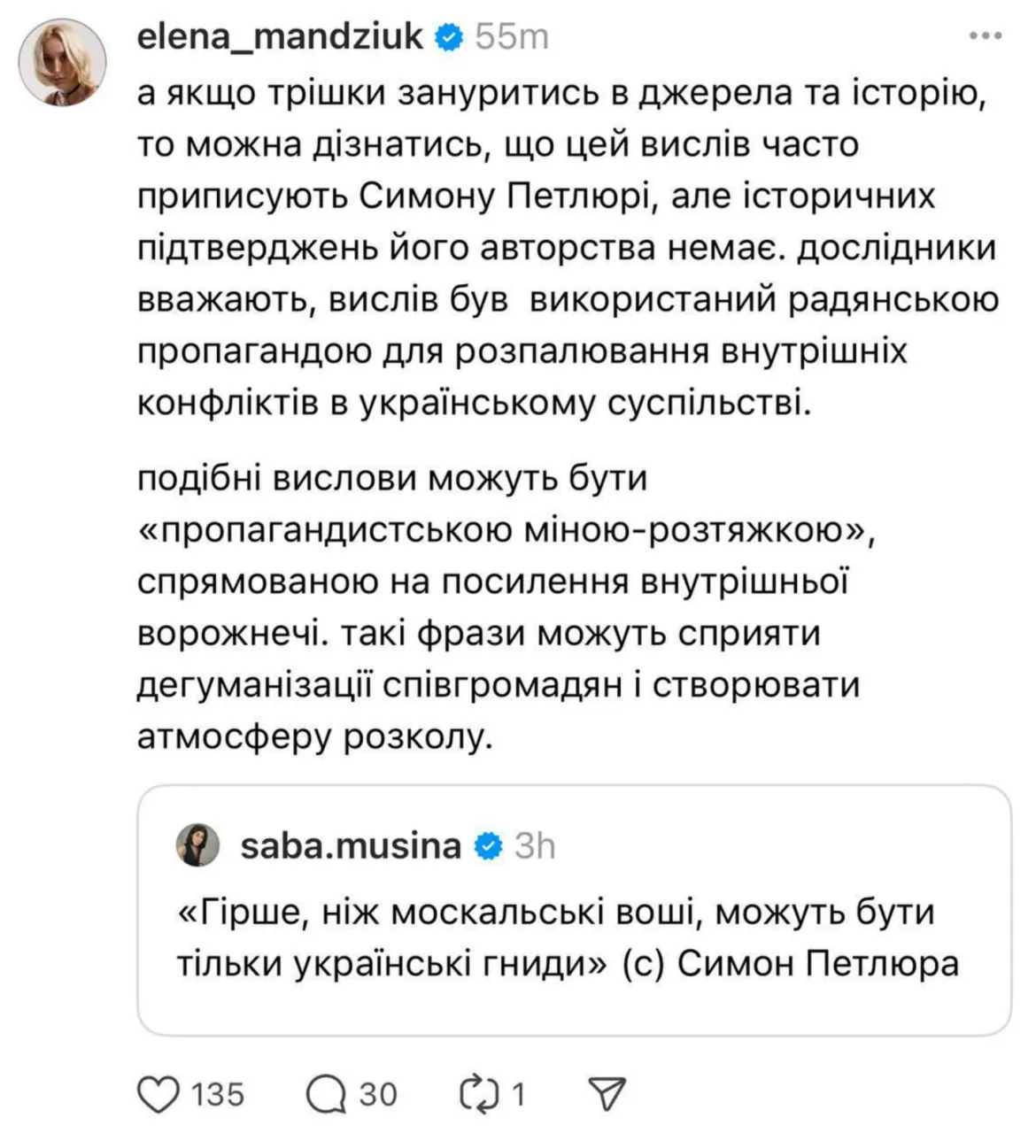
Task: Open the quoted post card's blank area
Action: pyautogui.click(x=797, y=1009)
